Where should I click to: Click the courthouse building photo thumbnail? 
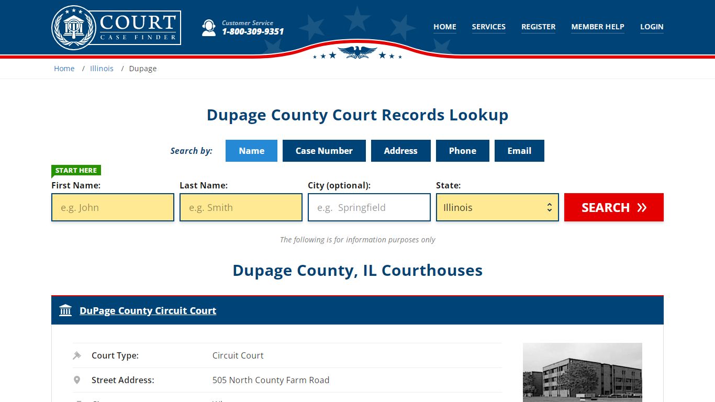(x=583, y=372)
